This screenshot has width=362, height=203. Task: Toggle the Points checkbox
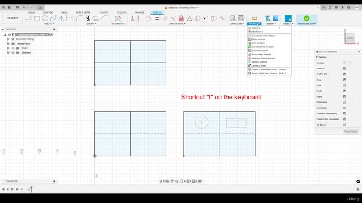tap(344, 96)
